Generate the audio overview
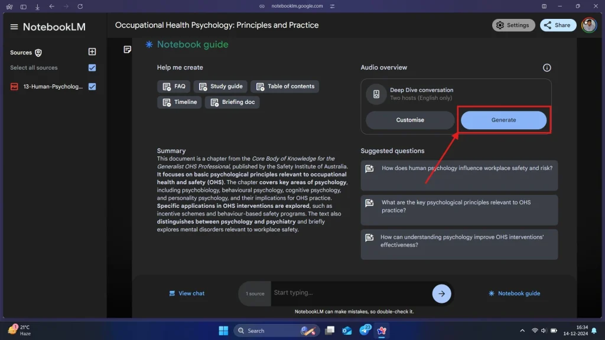605x340 pixels. [x=503, y=120]
